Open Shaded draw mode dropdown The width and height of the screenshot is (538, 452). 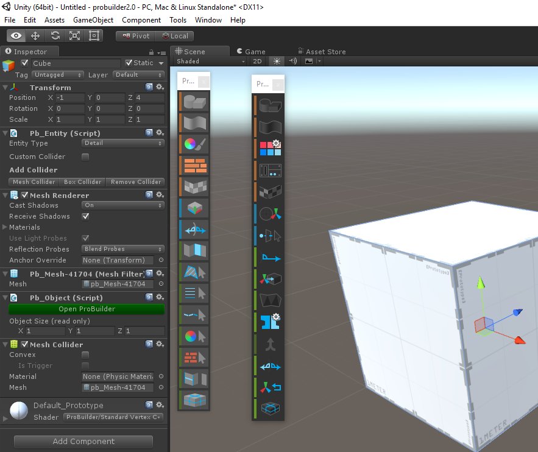click(x=210, y=61)
